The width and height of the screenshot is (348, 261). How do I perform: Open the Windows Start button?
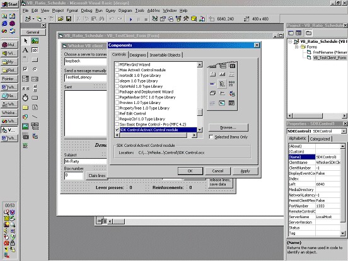coord(9,4)
